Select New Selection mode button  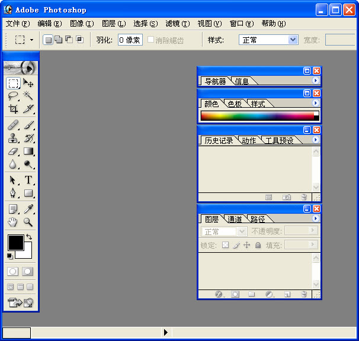pos(48,40)
